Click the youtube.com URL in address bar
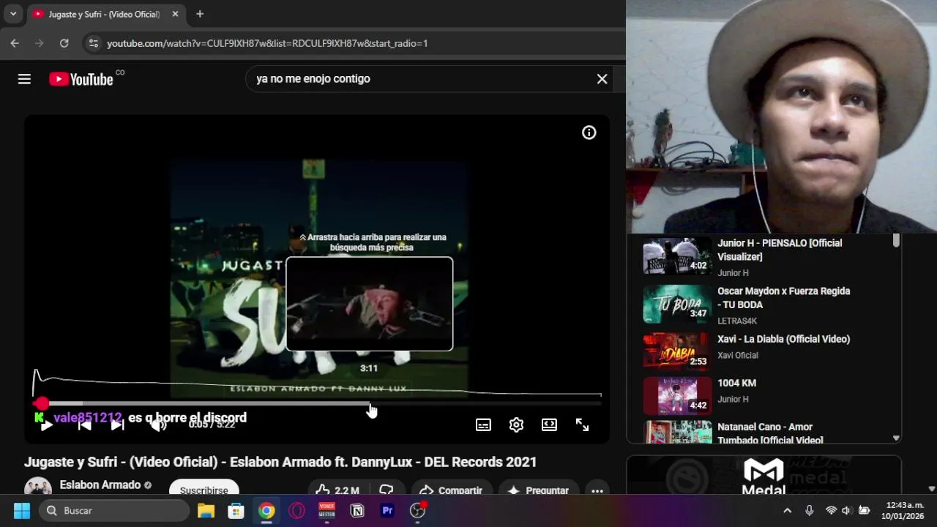 point(267,43)
